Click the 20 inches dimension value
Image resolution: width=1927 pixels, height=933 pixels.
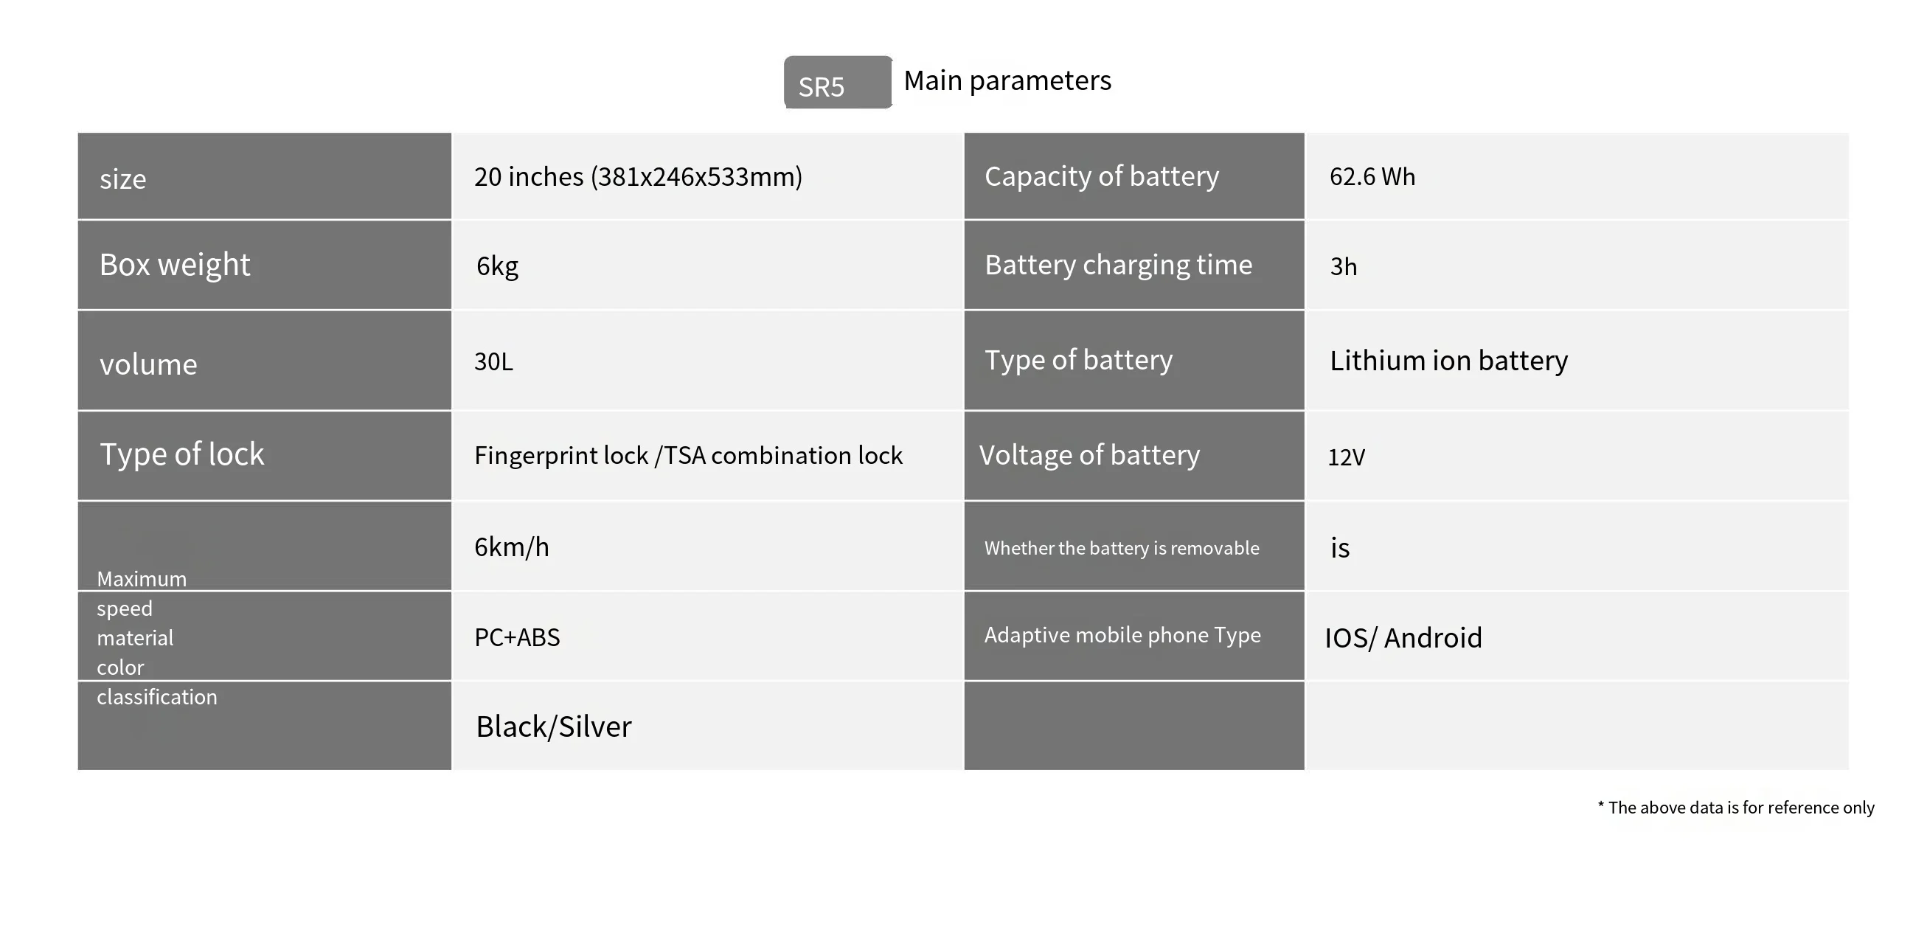click(638, 177)
